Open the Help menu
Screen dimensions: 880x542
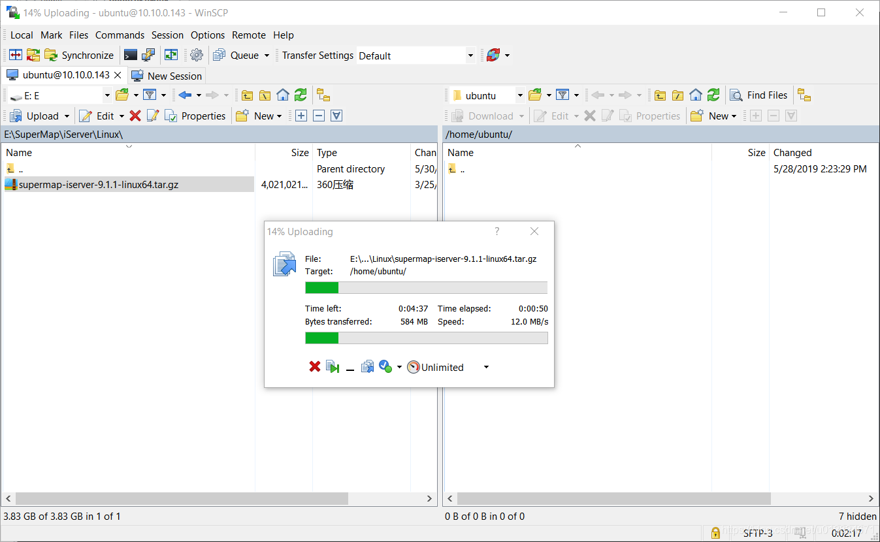284,35
